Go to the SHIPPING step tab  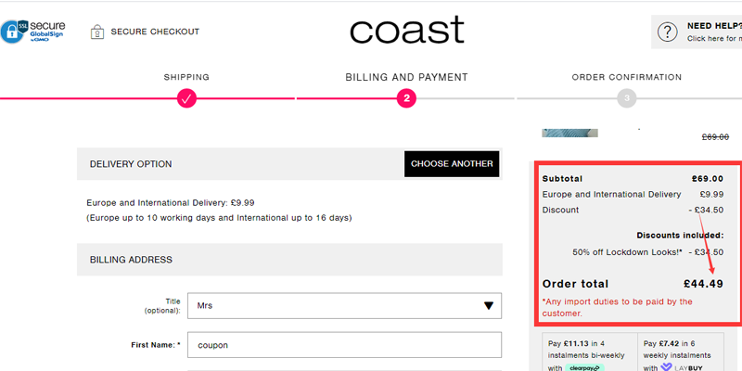tap(186, 77)
